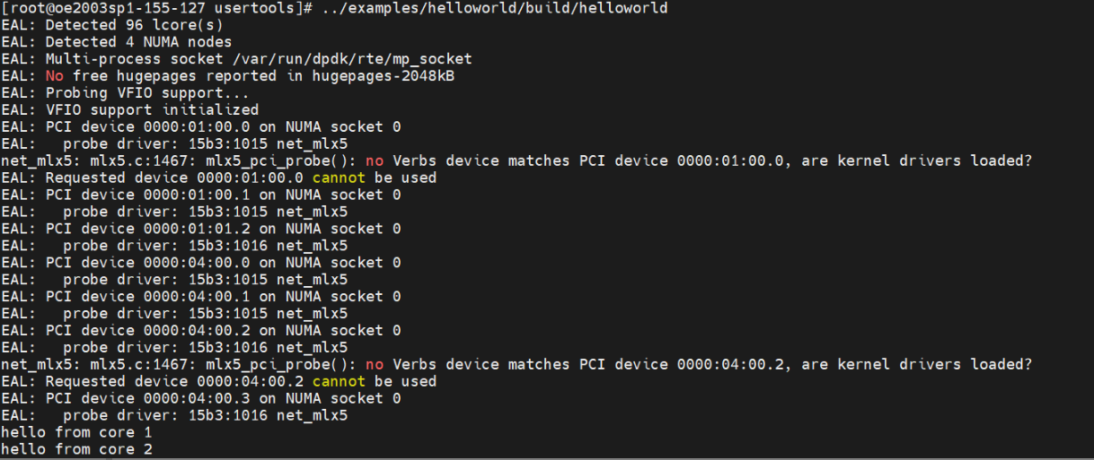Click yellow "cannot" for device 0000:01:00.0

tap(339, 178)
